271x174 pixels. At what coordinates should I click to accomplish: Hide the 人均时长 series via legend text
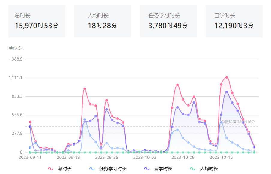[x=209, y=169]
